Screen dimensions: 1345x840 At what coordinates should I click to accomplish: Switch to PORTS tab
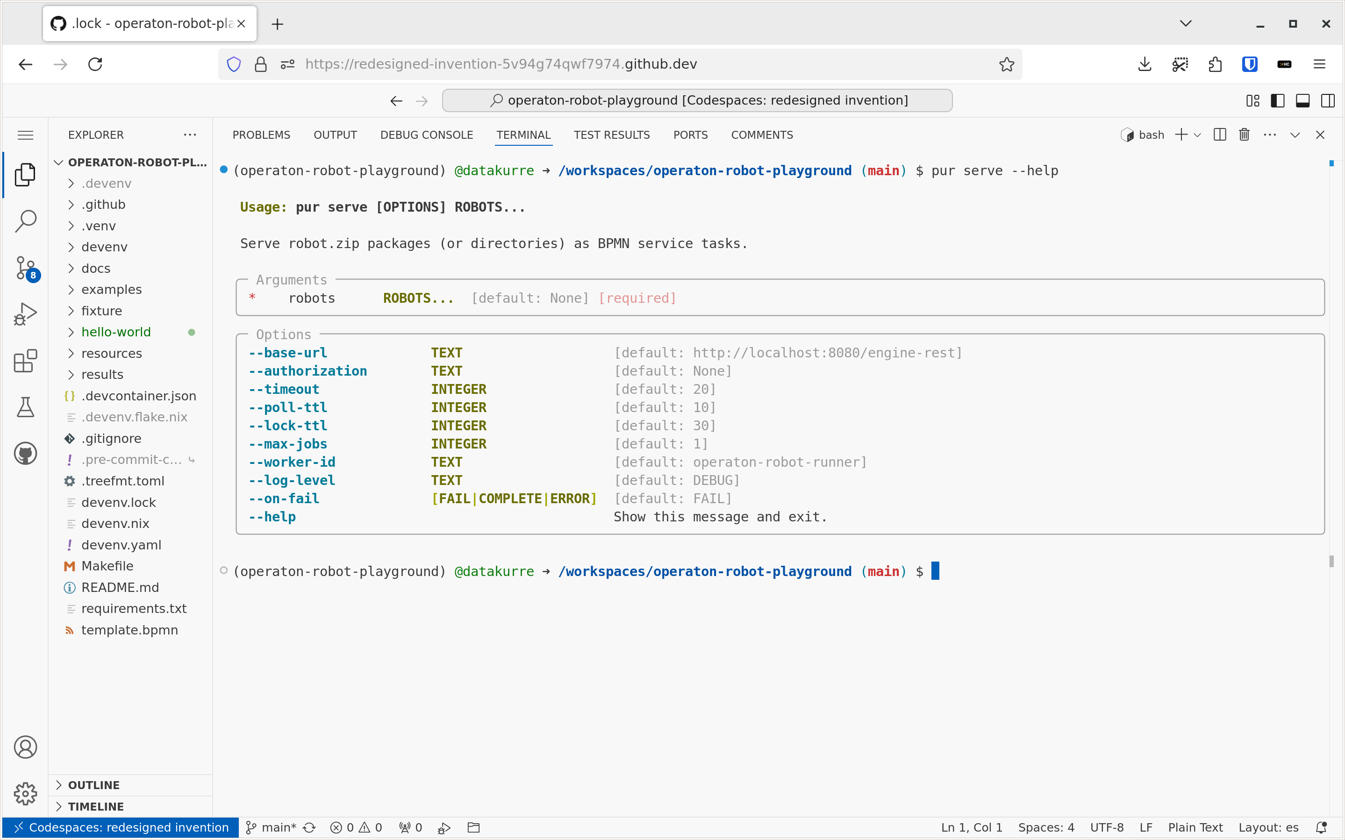point(691,135)
